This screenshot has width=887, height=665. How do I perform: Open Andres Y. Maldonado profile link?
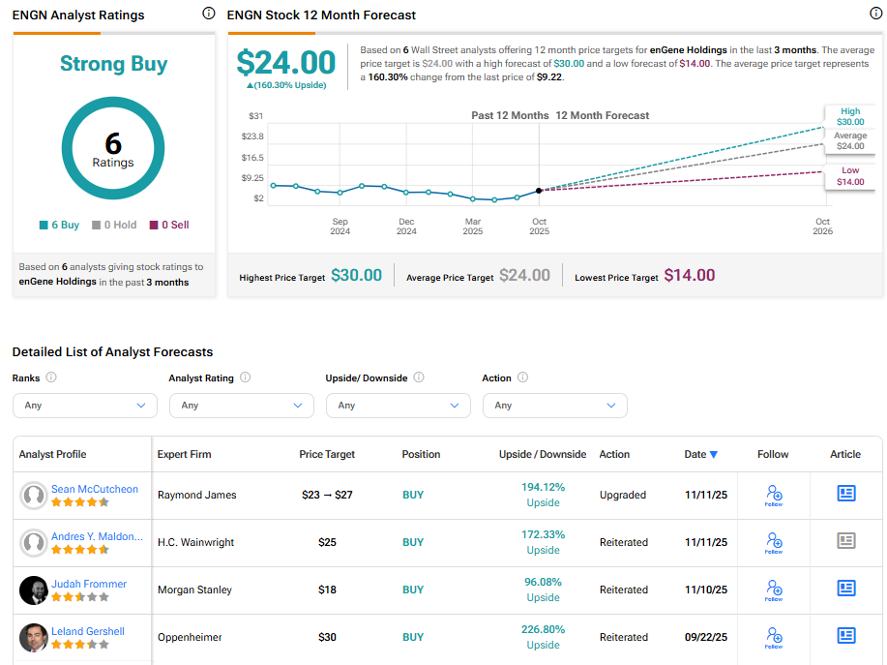tap(97, 536)
